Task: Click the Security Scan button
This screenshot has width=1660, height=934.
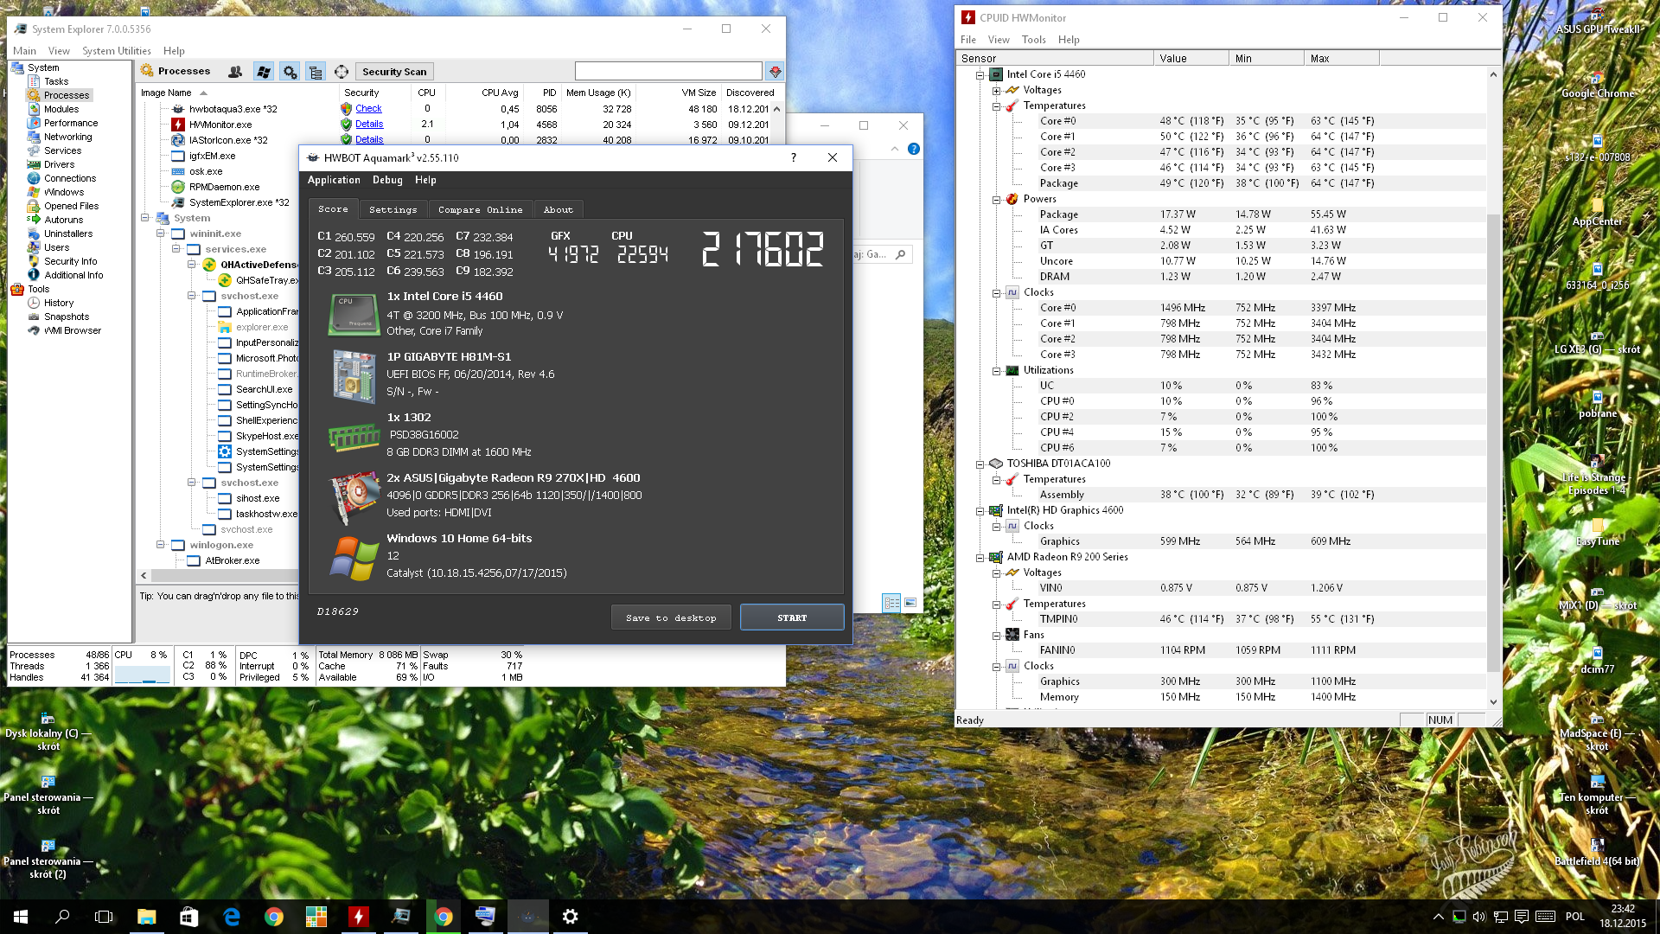Action: coord(394,72)
